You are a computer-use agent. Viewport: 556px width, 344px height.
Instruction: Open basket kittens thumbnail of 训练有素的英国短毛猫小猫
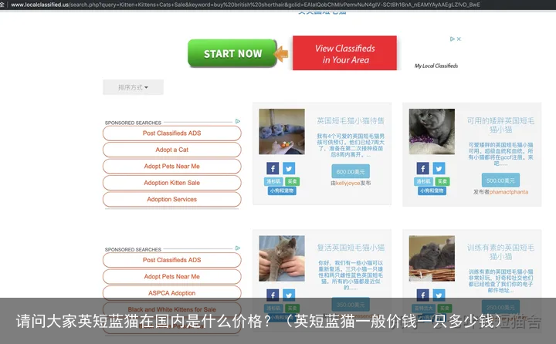click(432, 258)
